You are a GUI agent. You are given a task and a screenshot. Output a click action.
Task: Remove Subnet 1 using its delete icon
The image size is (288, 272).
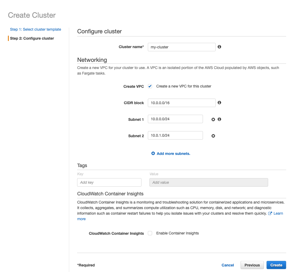click(x=213, y=119)
